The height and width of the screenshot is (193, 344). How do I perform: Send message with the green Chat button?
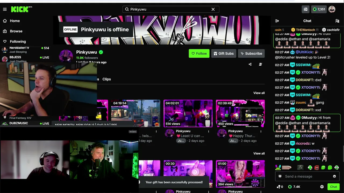coord(334,187)
